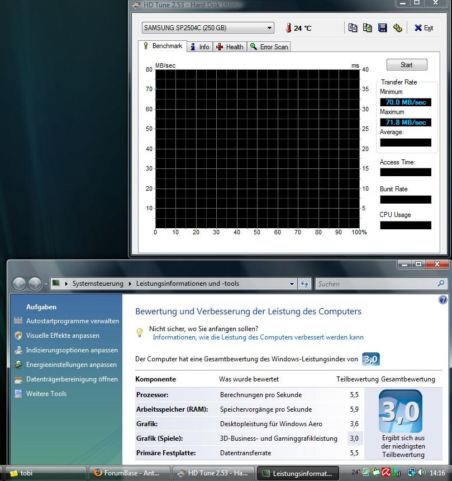Click the Access Time result field

click(x=406, y=172)
